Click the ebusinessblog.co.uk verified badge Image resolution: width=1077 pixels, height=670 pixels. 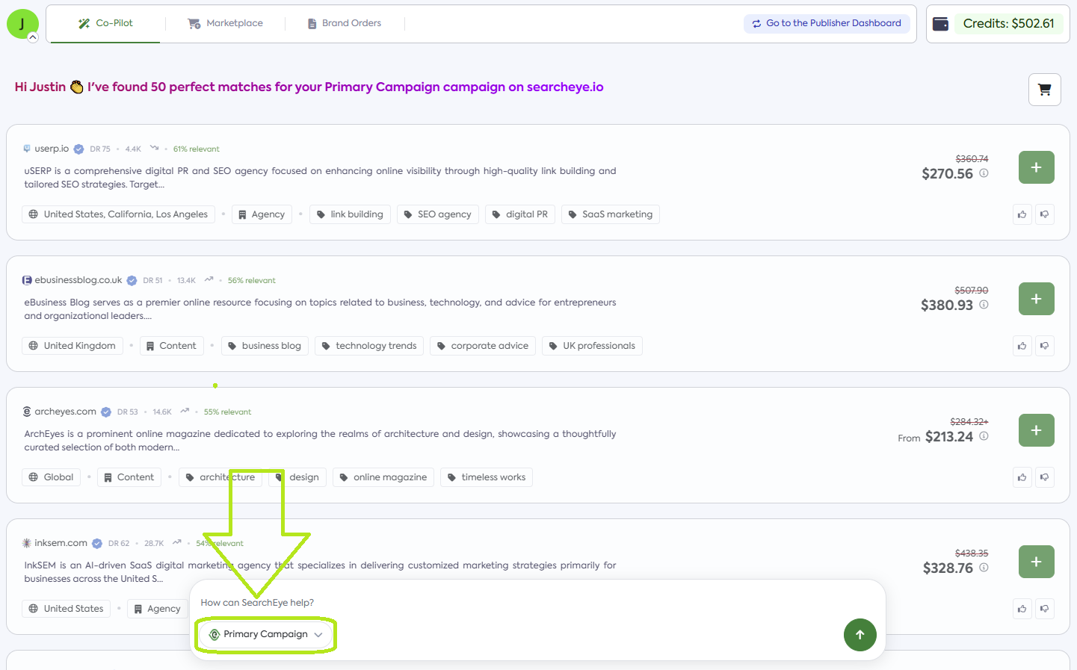tap(132, 281)
